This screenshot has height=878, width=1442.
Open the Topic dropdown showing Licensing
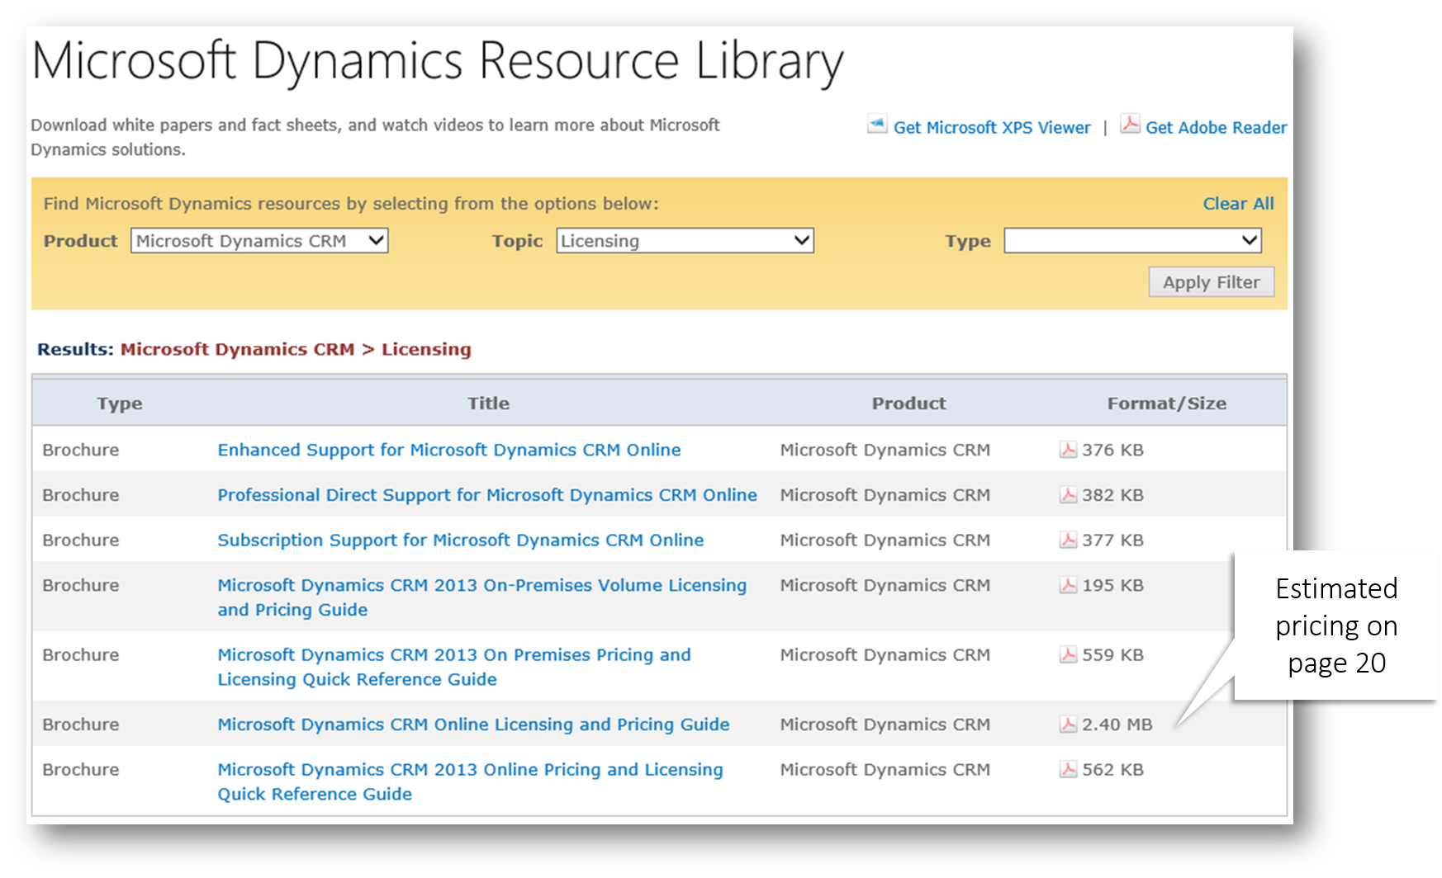pos(685,241)
